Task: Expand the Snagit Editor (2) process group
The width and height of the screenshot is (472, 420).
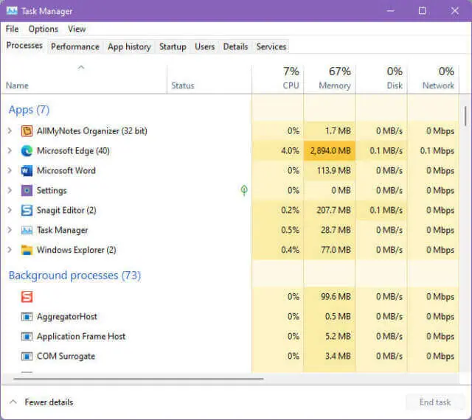Action: [x=10, y=210]
